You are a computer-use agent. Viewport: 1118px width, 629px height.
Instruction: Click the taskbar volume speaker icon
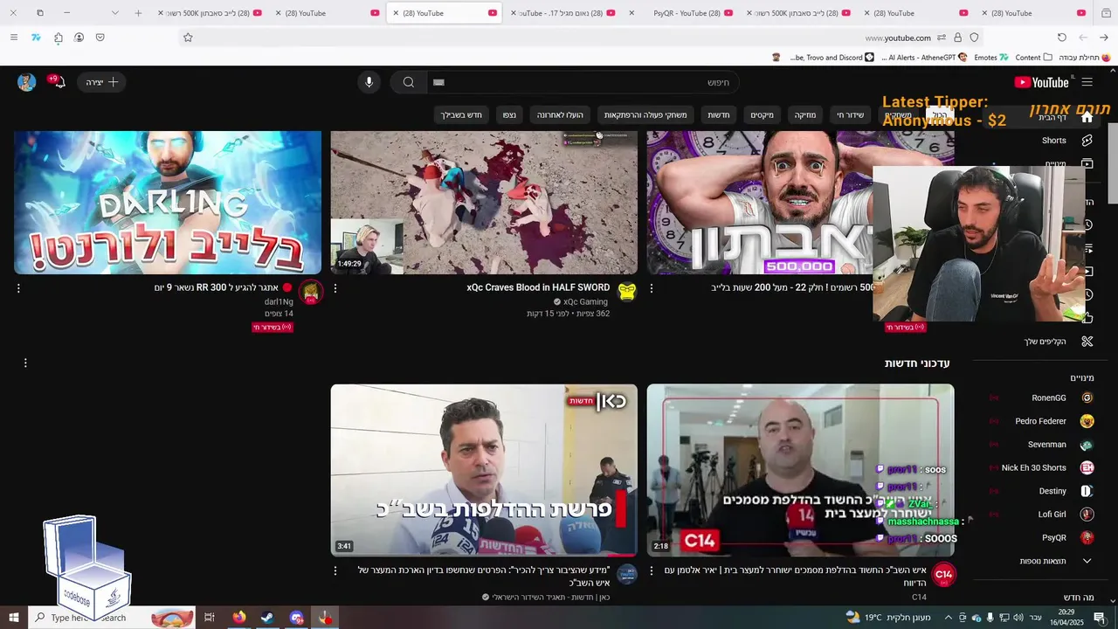(1018, 618)
